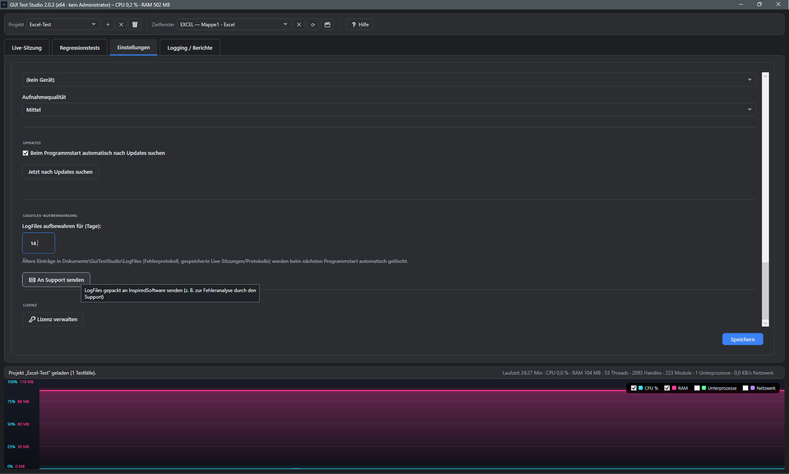Open the Zielfenster dropdown EXCEL — Mappe1

click(234, 25)
